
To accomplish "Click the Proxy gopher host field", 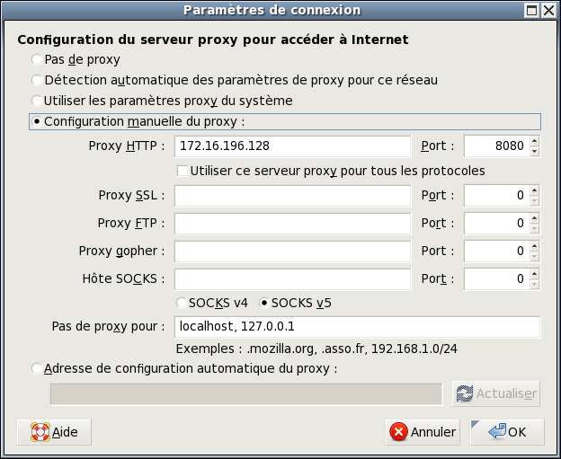I will coord(292,251).
